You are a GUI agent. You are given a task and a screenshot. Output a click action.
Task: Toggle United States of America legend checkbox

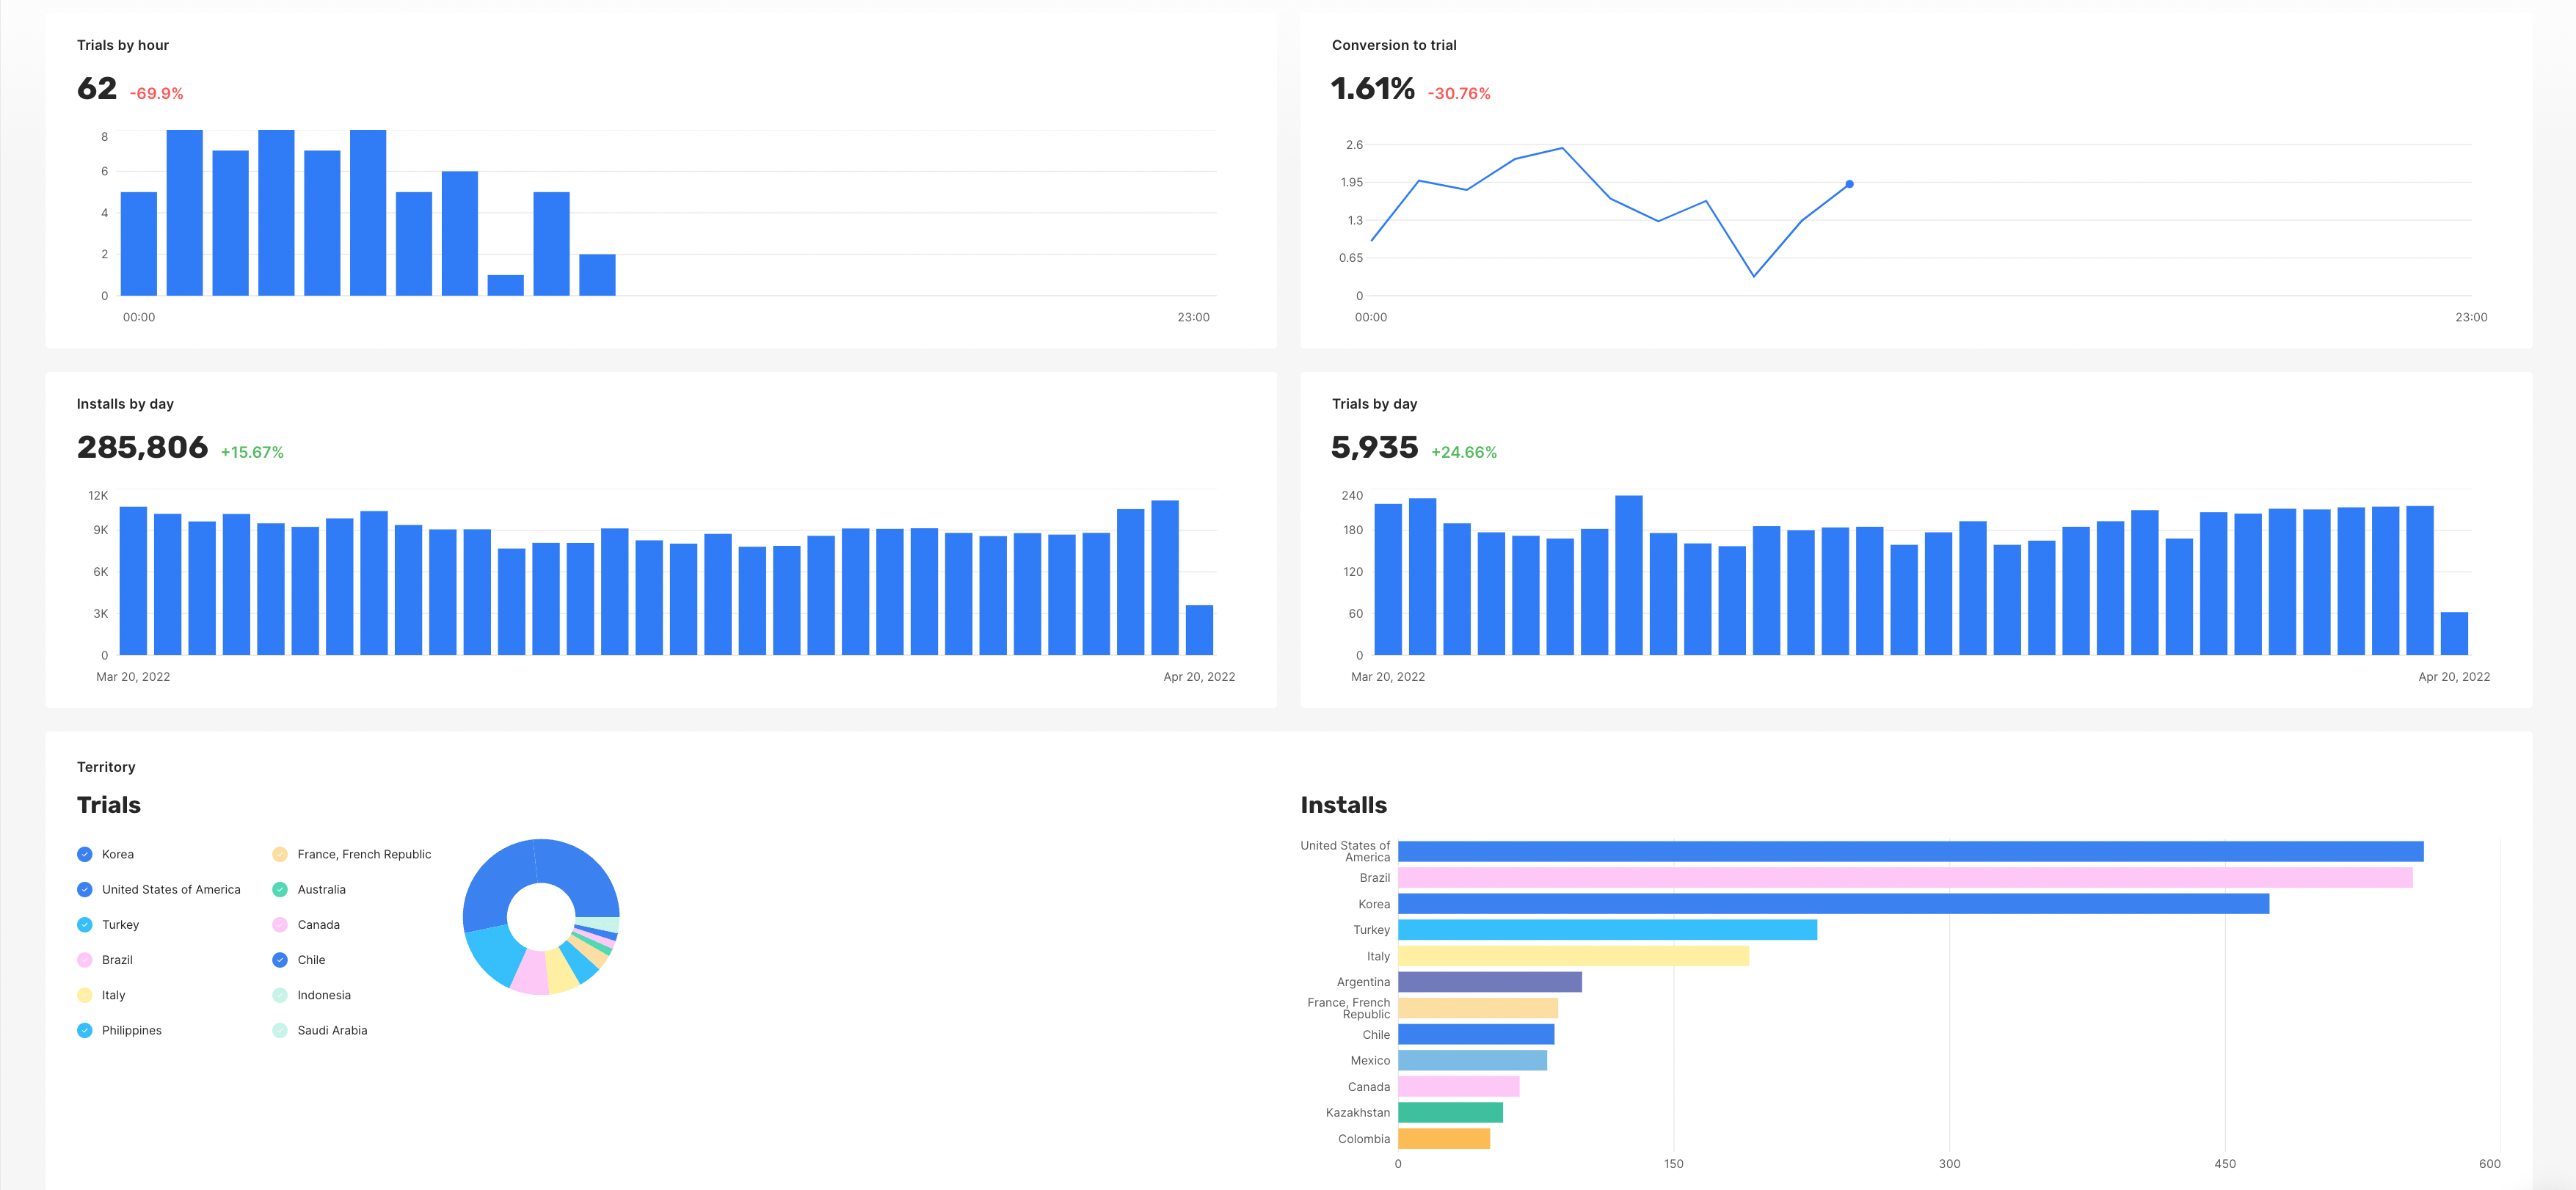(x=85, y=889)
